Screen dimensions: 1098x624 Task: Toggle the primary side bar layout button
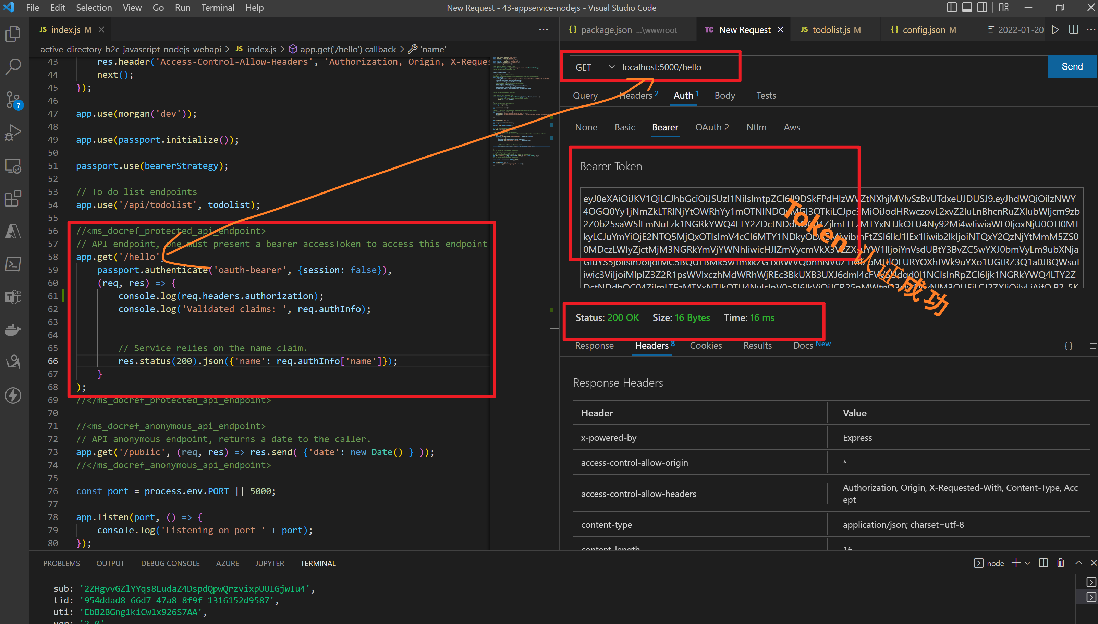point(951,7)
